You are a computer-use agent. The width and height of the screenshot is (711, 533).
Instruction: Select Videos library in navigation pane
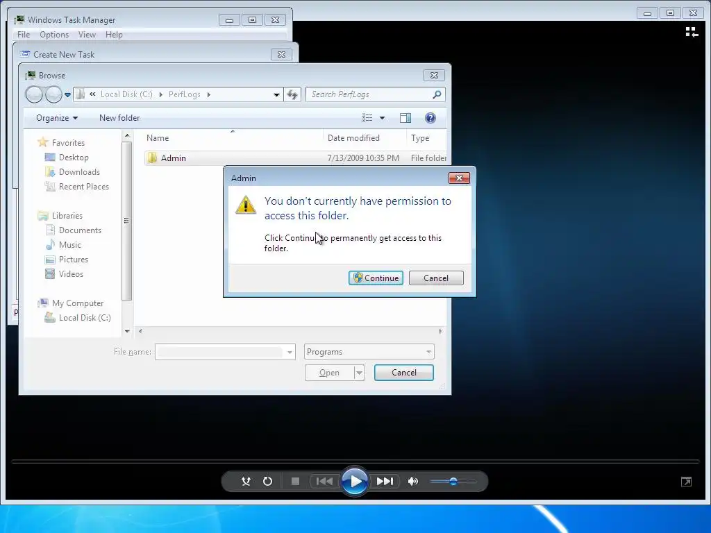click(71, 273)
